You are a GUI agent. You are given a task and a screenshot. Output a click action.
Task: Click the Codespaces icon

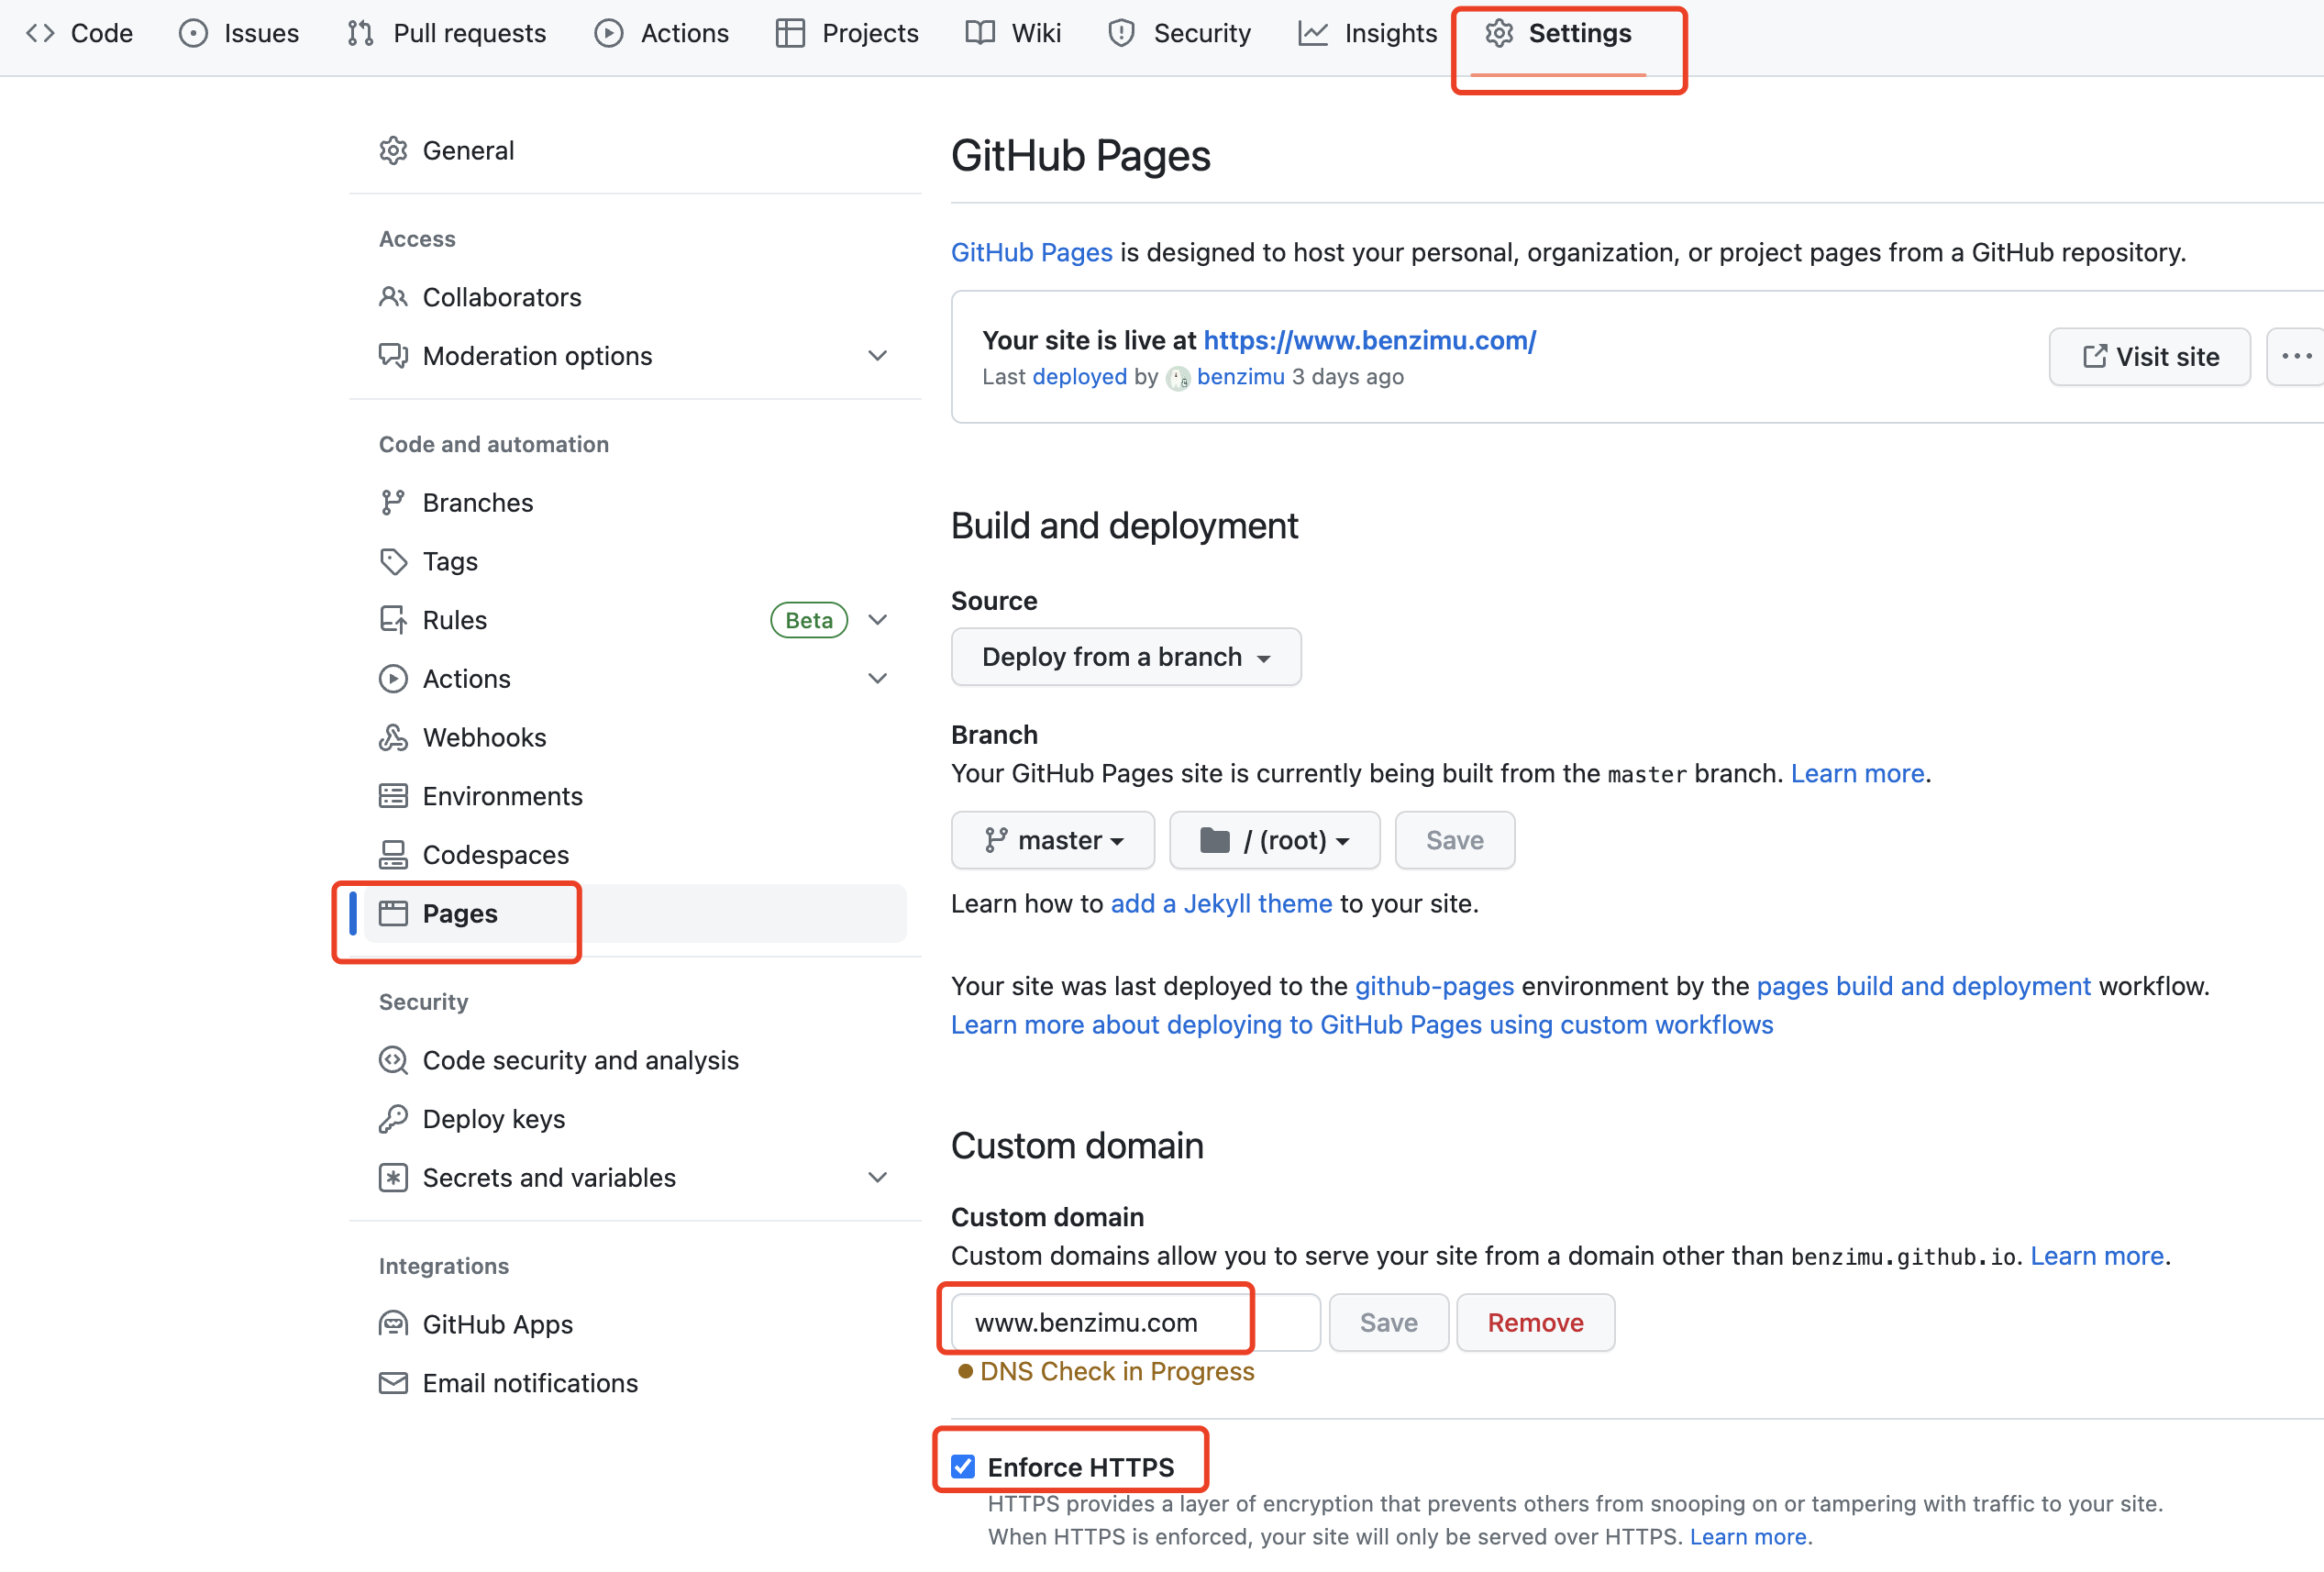pos(393,855)
